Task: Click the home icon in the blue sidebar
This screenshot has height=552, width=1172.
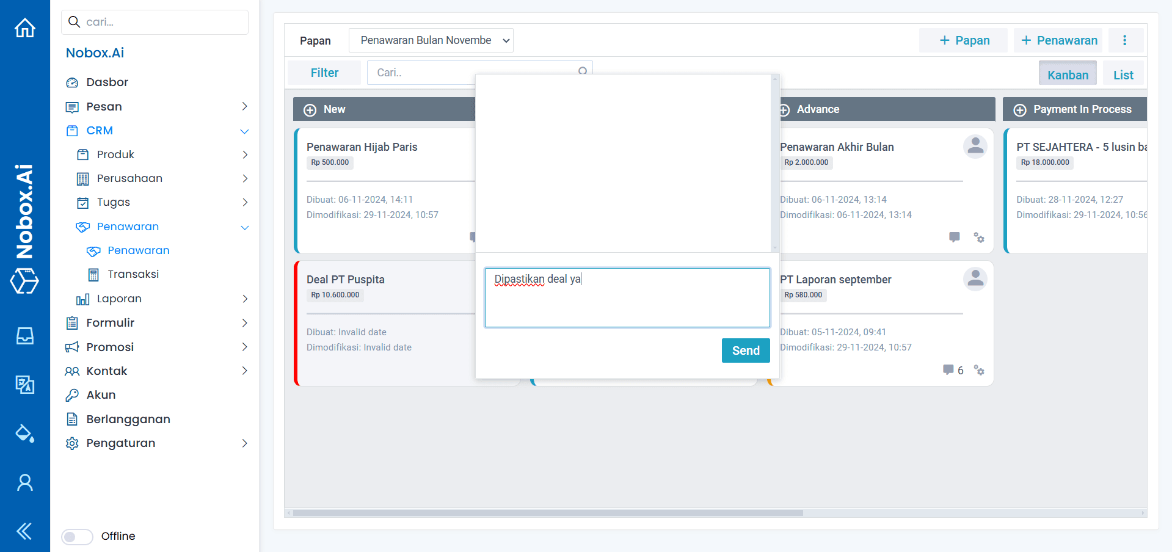Action: (x=24, y=27)
